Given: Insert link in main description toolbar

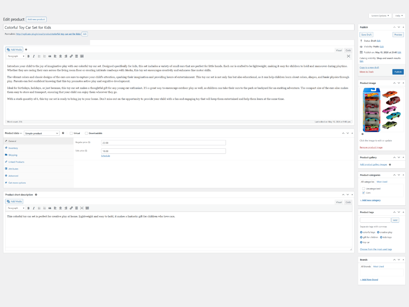Looking at the screenshot, I should click(71, 56).
